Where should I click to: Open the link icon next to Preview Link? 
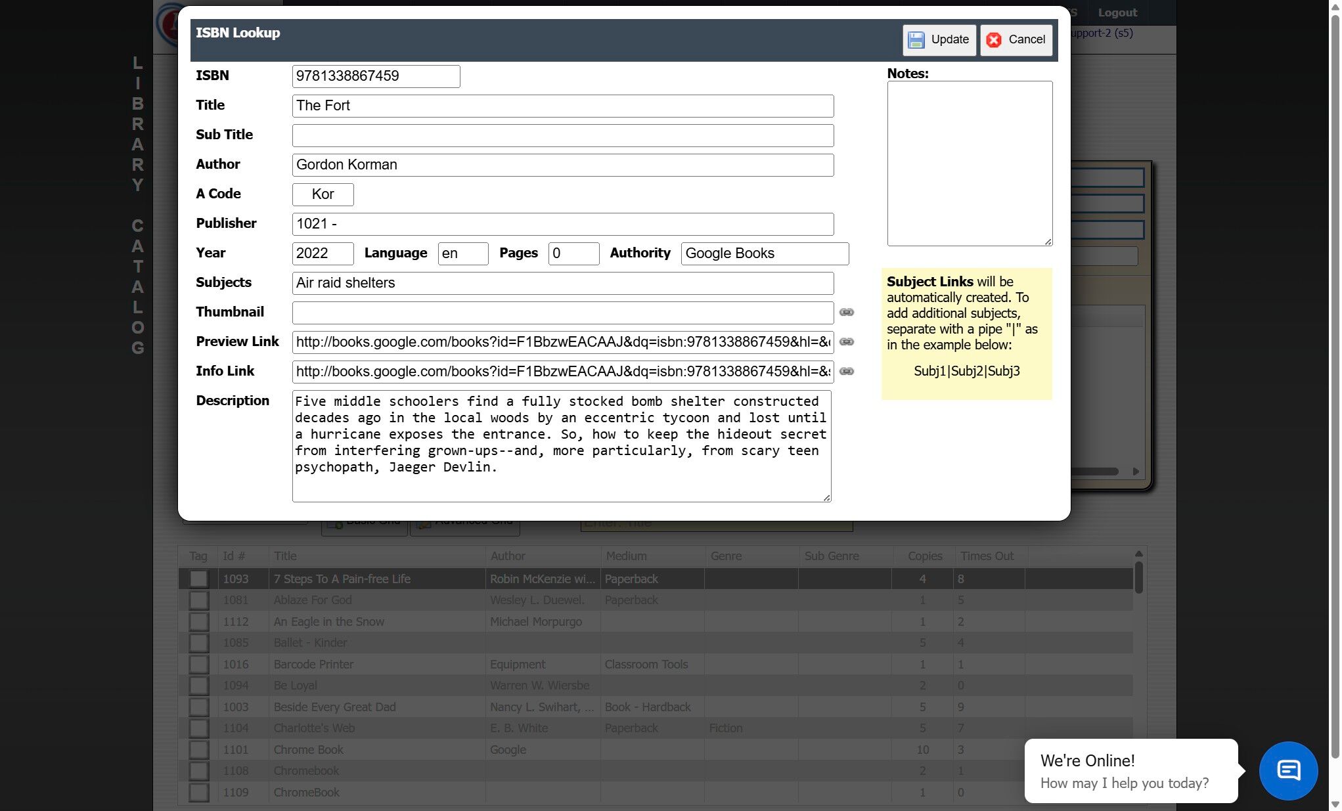[846, 342]
